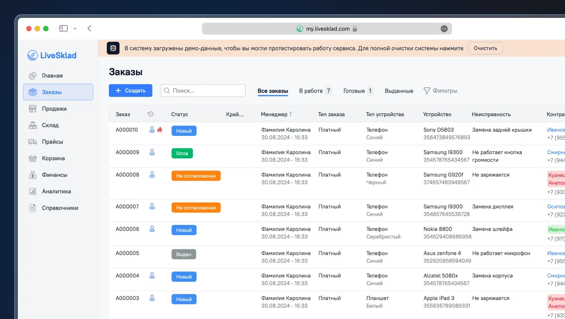Click the Apple iPad 3 device cell
565x319 pixels.
pos(439,298)
